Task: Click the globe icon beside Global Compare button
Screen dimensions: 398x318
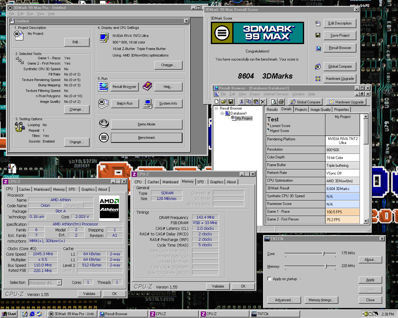Action: coord(318,66)
